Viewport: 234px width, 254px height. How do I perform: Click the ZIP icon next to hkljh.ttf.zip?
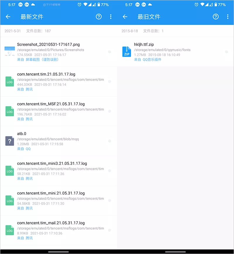click(126, 51)
